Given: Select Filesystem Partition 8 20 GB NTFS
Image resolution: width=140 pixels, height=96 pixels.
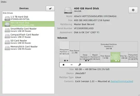Looking at the screenshot, I should pyautogui.click(x=133, y=57).
